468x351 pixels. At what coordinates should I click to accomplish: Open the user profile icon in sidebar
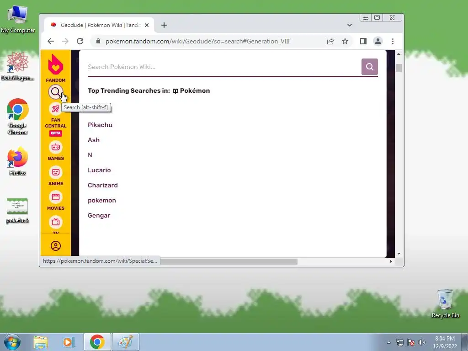click(x=55, y=246)
